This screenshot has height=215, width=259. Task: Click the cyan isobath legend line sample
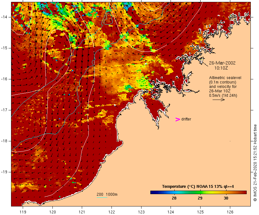pos(102,198)
